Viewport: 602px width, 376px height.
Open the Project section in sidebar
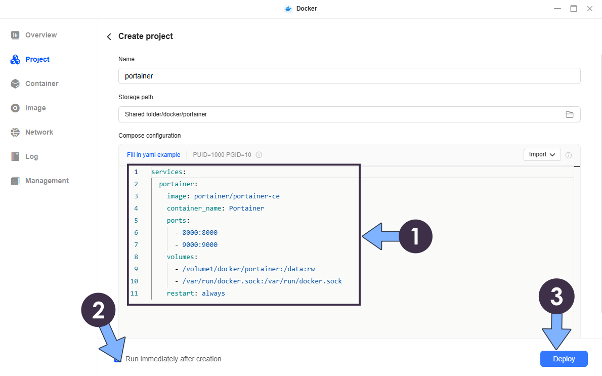(x=37, y=59)
